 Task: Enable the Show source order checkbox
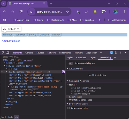(69, 108)
